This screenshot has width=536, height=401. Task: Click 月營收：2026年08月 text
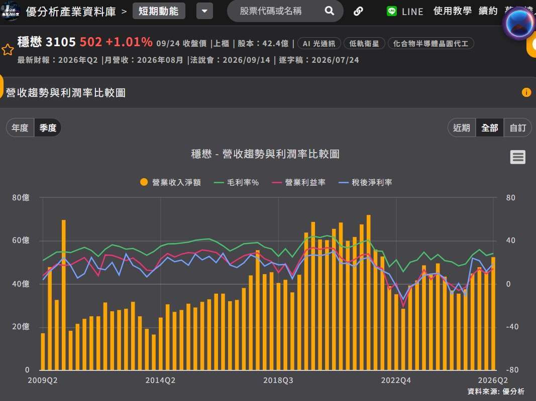[x=144, y=60]
